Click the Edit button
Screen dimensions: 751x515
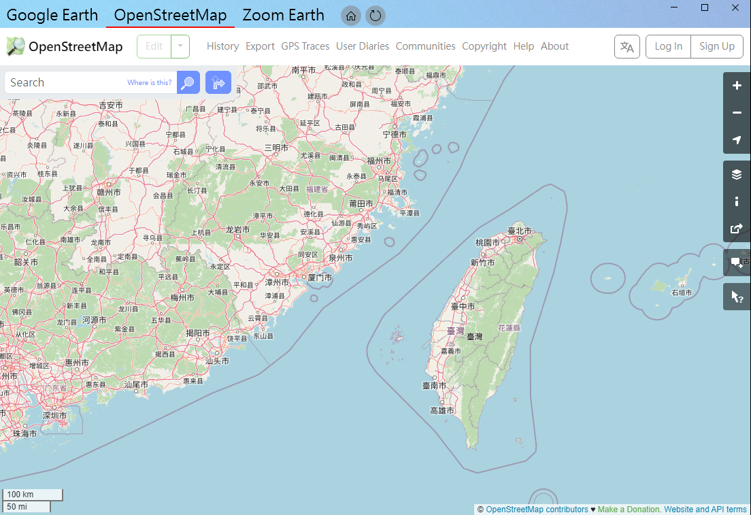pos(154,46)
